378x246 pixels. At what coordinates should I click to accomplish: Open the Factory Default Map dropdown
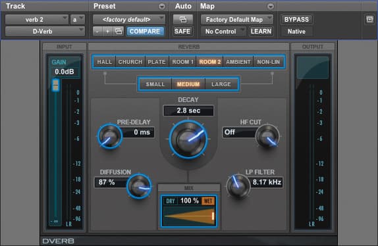click(x=237, y=20)
